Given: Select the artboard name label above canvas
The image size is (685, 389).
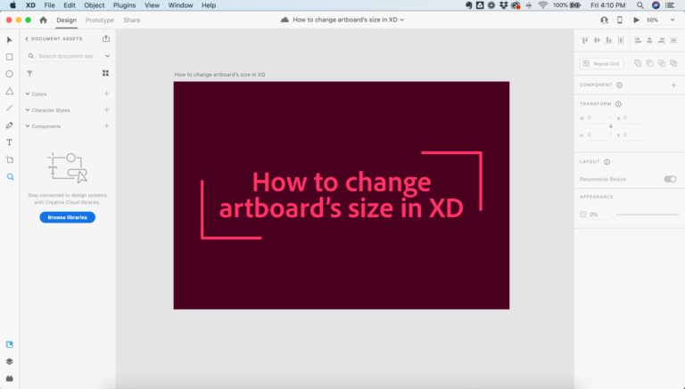Looking at the screenshot, I should (x=219, y=75).
